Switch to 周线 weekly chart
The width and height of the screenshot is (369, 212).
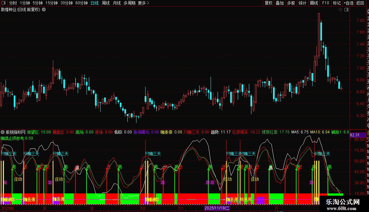click(106, 3)
